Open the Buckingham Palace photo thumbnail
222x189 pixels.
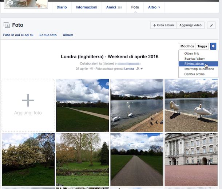[x=191, y=160]
